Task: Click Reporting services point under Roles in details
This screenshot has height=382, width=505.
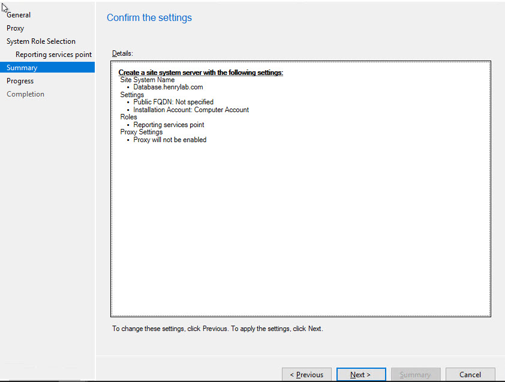Action: click(169, 125)
